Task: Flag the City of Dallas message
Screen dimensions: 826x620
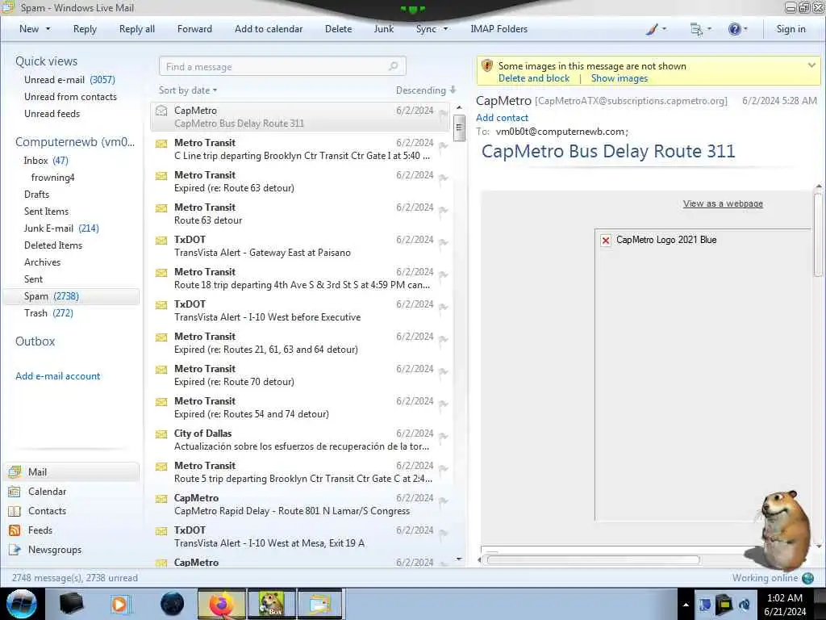Action: click(x=444, y=437)
